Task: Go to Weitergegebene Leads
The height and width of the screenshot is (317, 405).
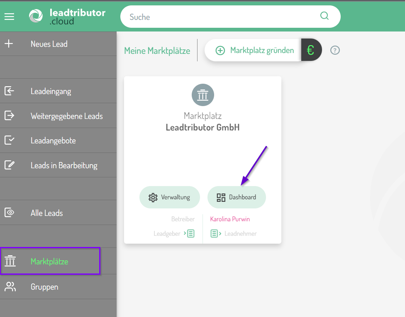Action: tap(66, 116)
